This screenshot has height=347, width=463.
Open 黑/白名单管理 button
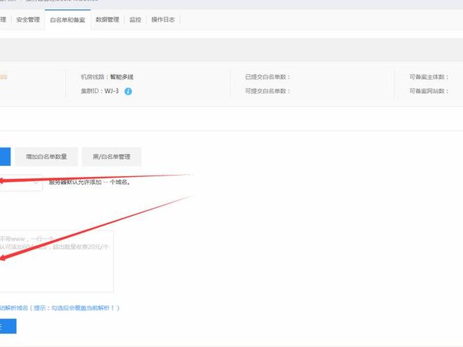pyautogui.click(x=112, y=157)
